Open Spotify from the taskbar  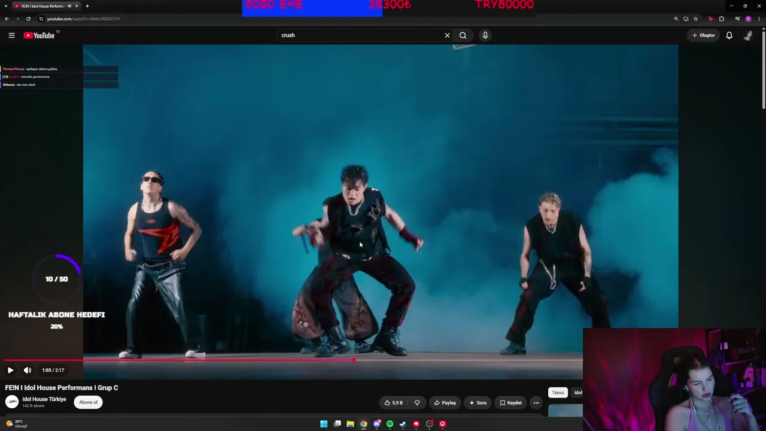coord(390,424)
